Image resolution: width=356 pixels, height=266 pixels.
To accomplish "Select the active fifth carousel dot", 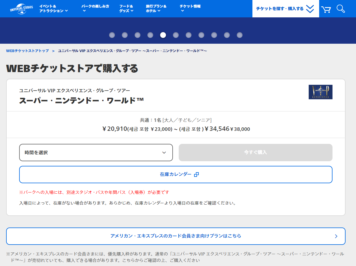I will pyautogui.click(x=163, y=35).
